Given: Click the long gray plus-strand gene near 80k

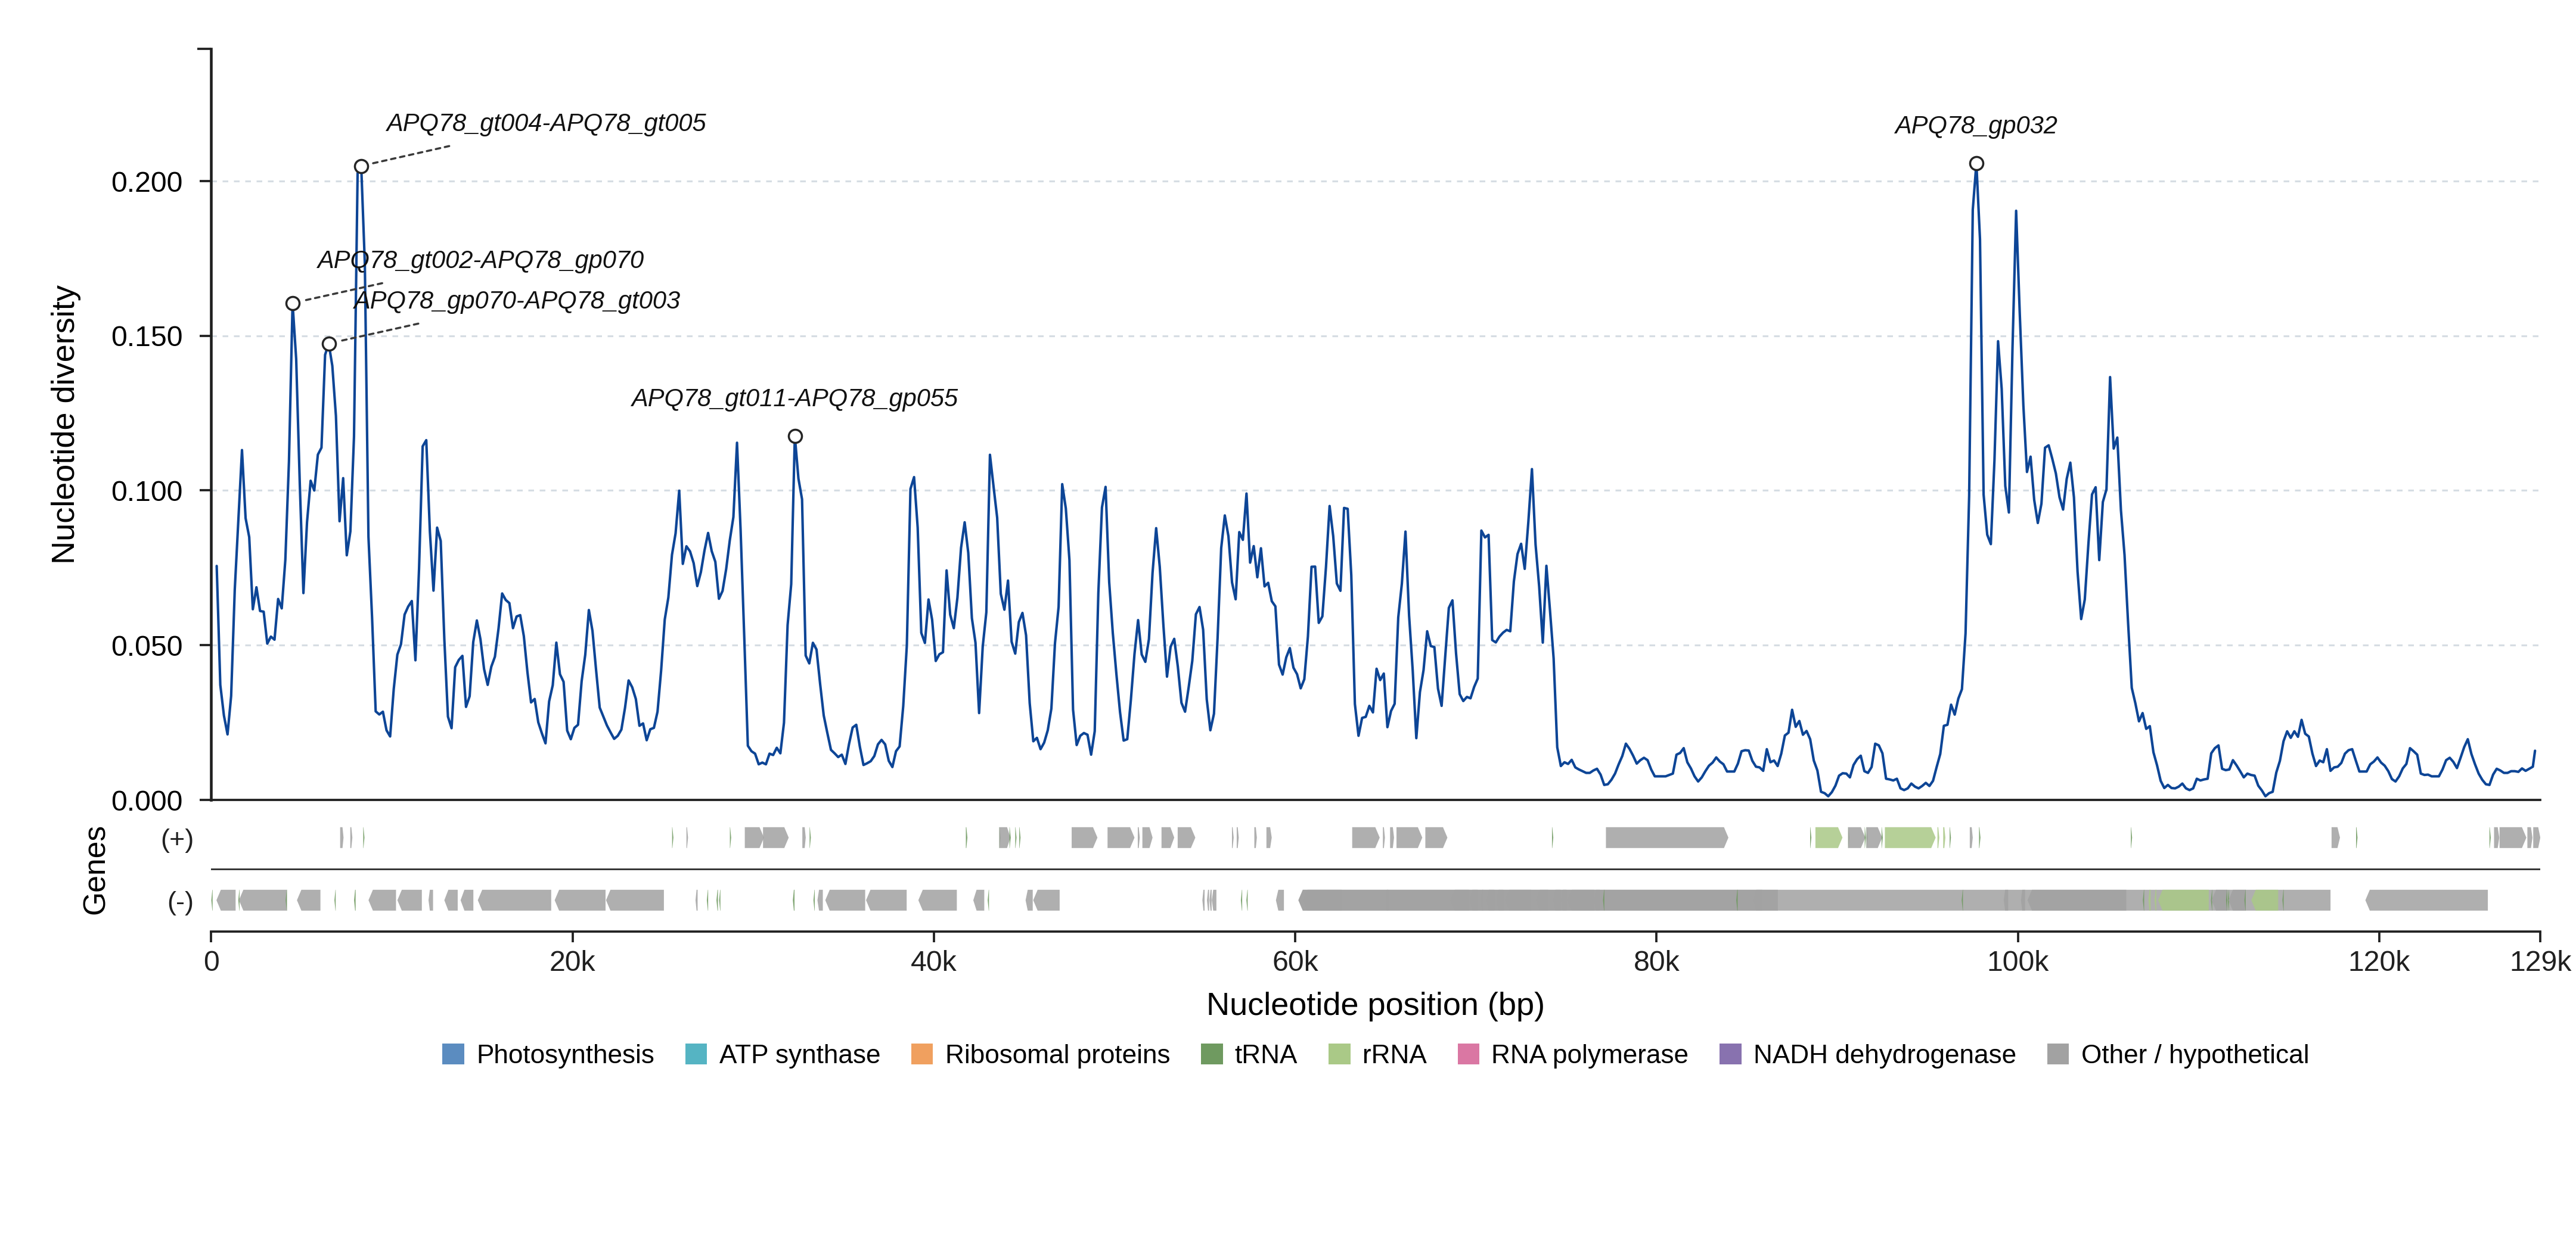Looking at the screenshot, I should pyautogui.click(x=1667, y=837).
